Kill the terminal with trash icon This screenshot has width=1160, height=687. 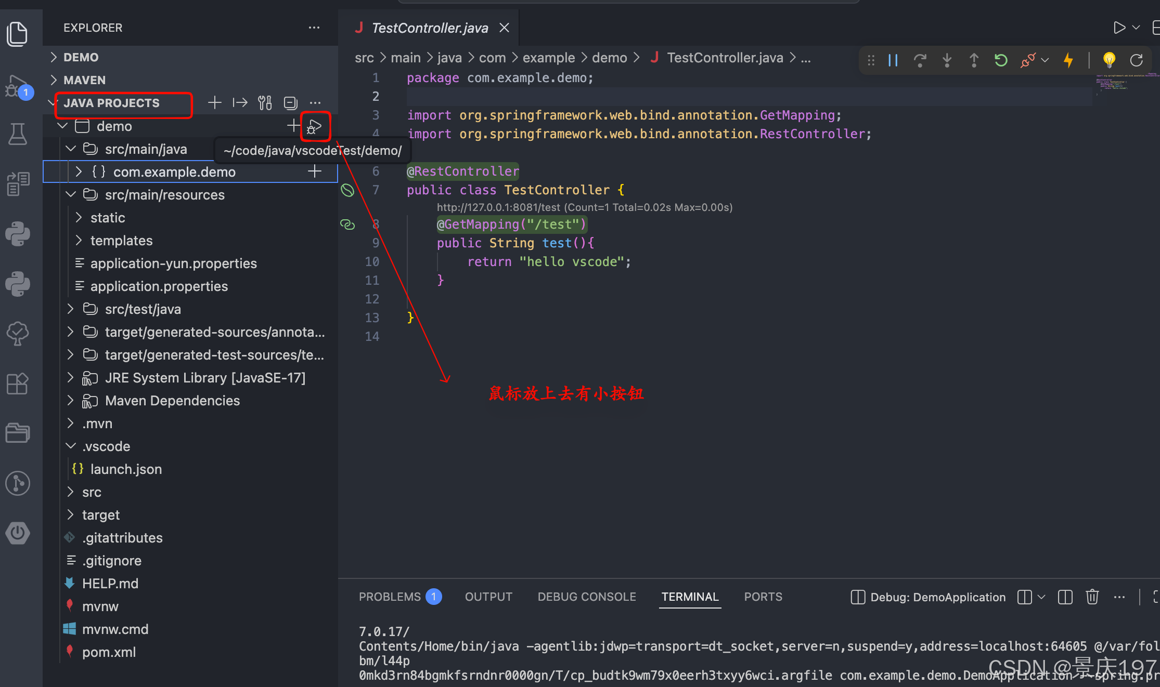[1092, 597]
